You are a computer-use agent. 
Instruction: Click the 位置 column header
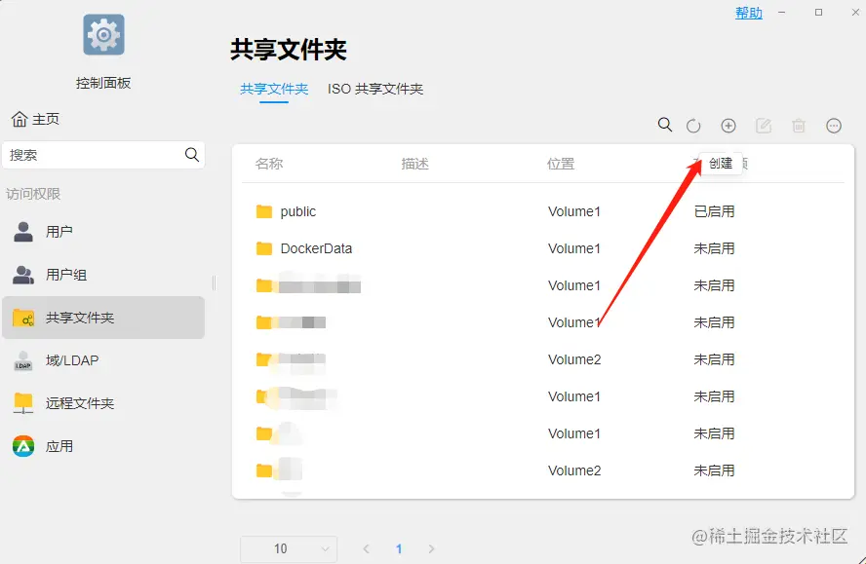[x=561, y=164]
